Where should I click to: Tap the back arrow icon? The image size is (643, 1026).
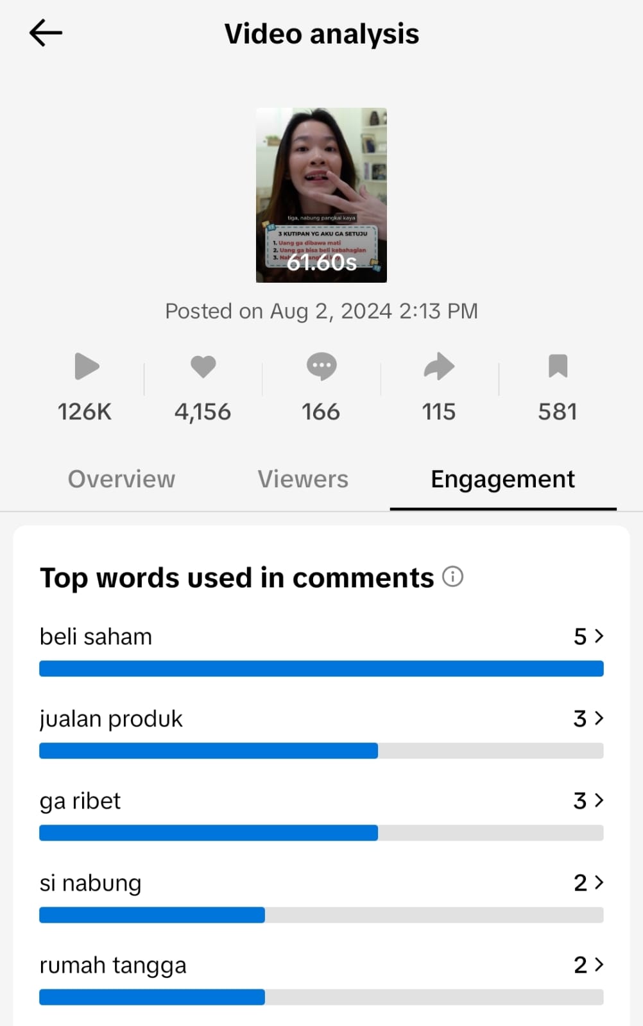(x=46, y=33)
